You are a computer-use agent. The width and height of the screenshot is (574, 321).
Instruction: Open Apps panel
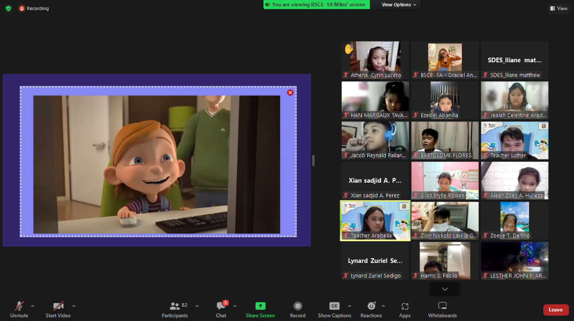[405, 309]
